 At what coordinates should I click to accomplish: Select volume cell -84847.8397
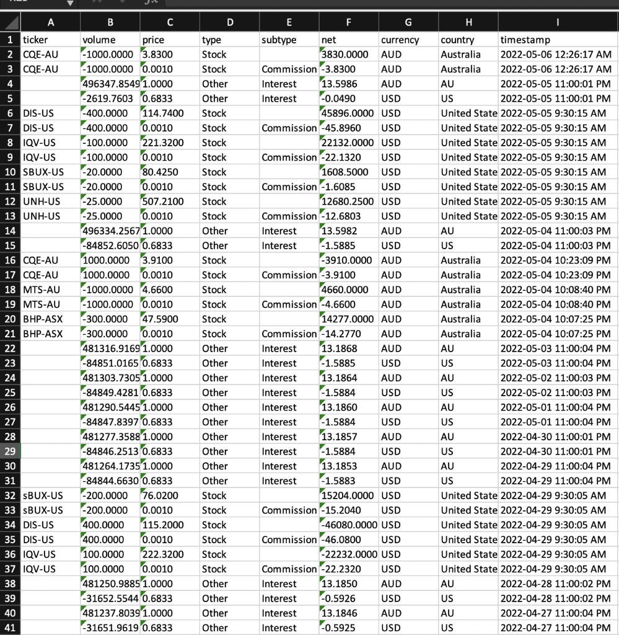pos(110,422)
